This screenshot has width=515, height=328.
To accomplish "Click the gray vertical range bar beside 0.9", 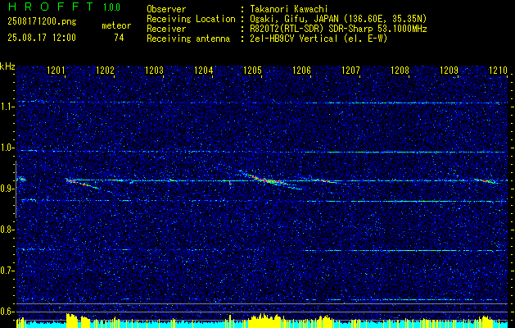I will 16,189.
